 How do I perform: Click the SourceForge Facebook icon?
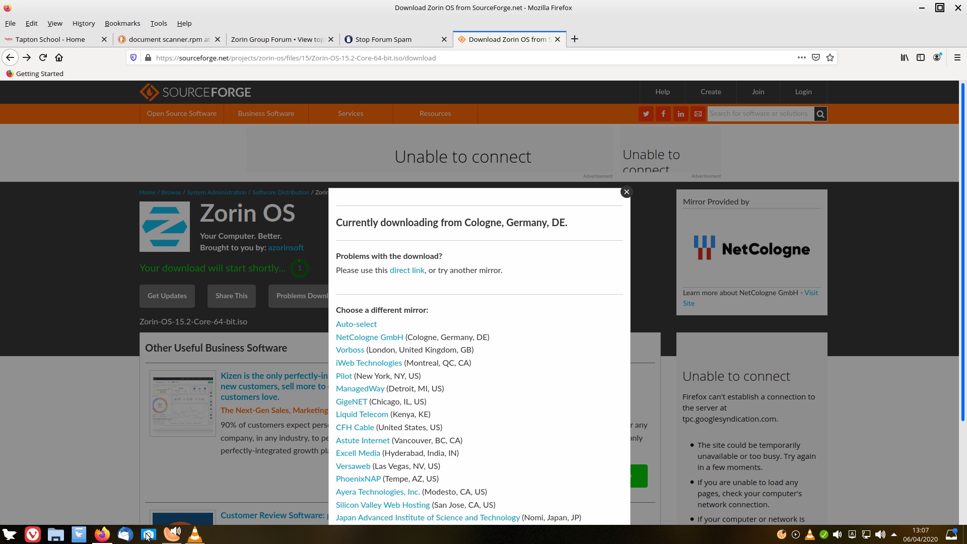[663, 114]
